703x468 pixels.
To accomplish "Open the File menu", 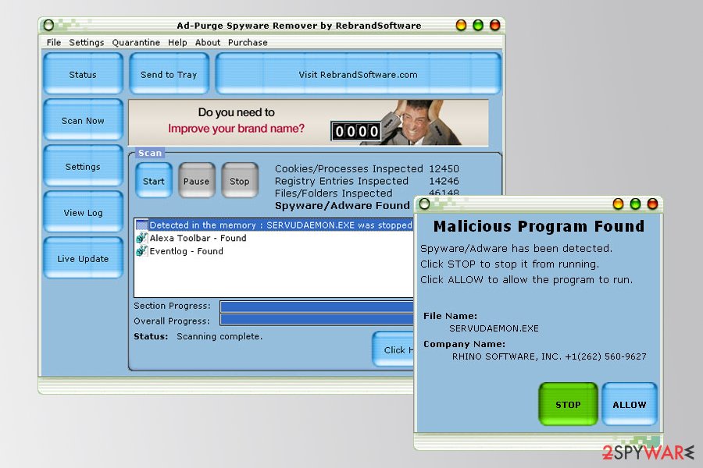I will (x=53, y=43).
